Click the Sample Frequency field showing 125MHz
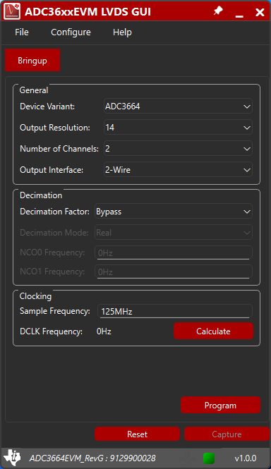The image size is (271, 469). (175, 311)
